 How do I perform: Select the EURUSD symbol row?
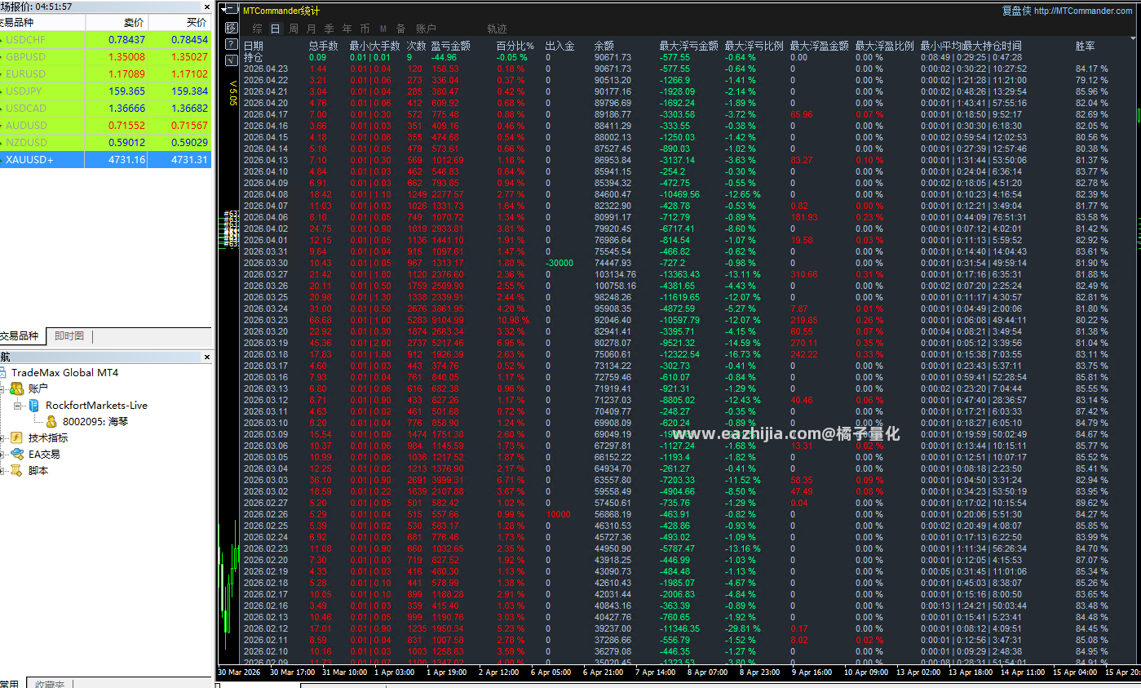[x=105, y=74]
